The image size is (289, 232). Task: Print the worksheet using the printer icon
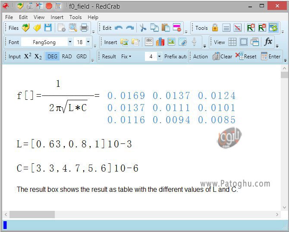[84, 28]
